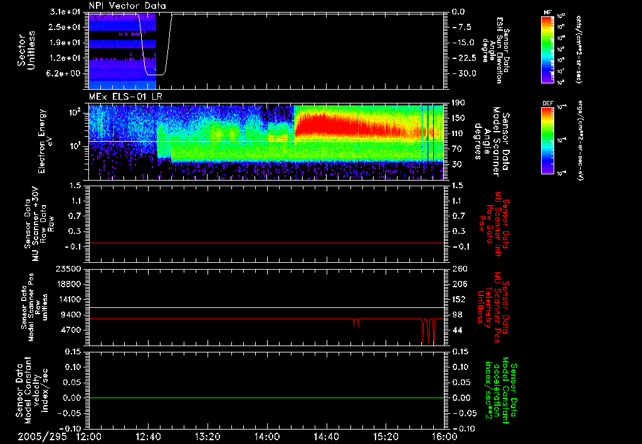Click the 'Model Scanner Angle degrees' axis label

point(492,142)
